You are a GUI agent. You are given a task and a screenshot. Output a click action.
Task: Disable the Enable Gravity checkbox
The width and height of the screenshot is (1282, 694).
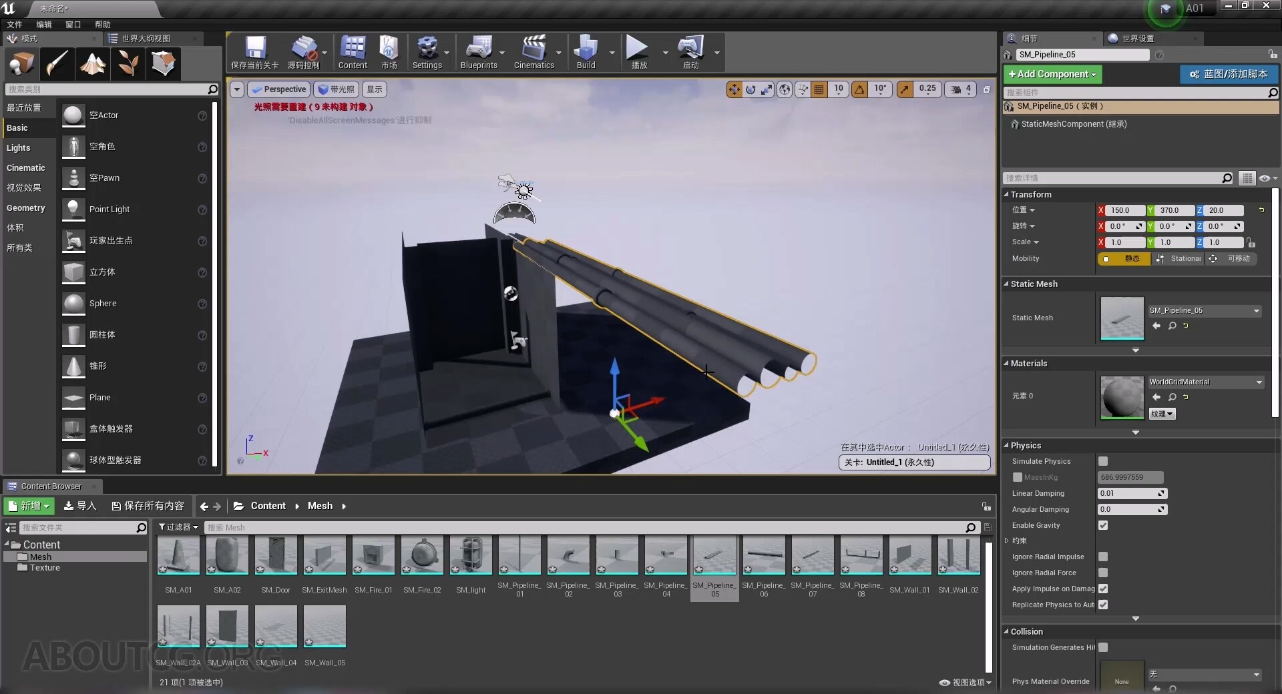[x=1102, y=525]
